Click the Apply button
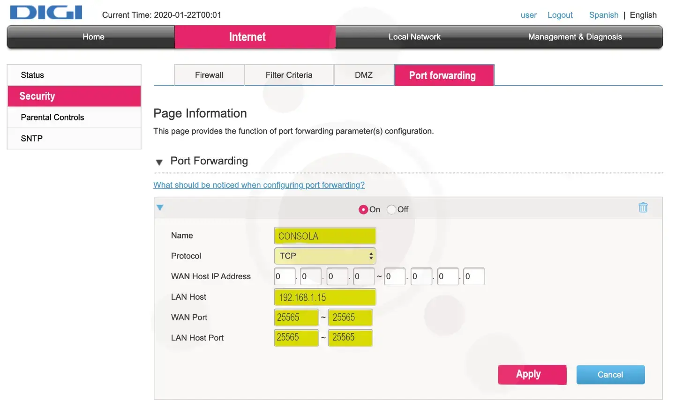 [x=532, y=374]
